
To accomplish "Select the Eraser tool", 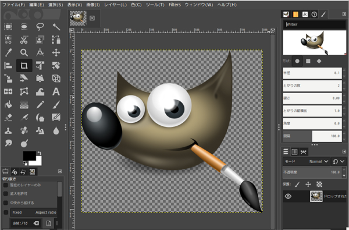I will (x=8, y=117).
